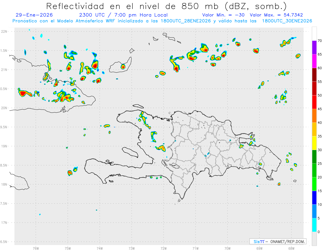Click the latitude axis label '19N'

pyautogui.click(x=5, y=146)
